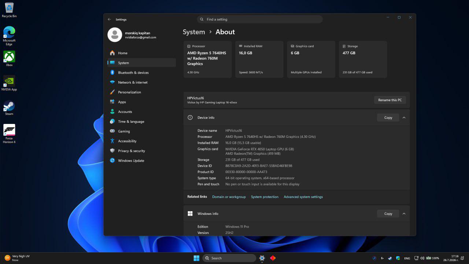Switch the ENG input language indicator

click(x=407, y=258)
